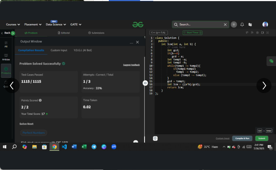Open Telegram in the taskbar

point(94,147)
